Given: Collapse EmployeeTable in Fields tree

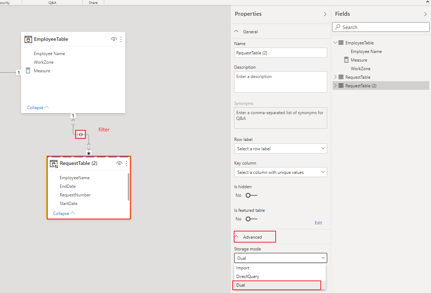Looking at the screenshot, I should coord(335,43).
